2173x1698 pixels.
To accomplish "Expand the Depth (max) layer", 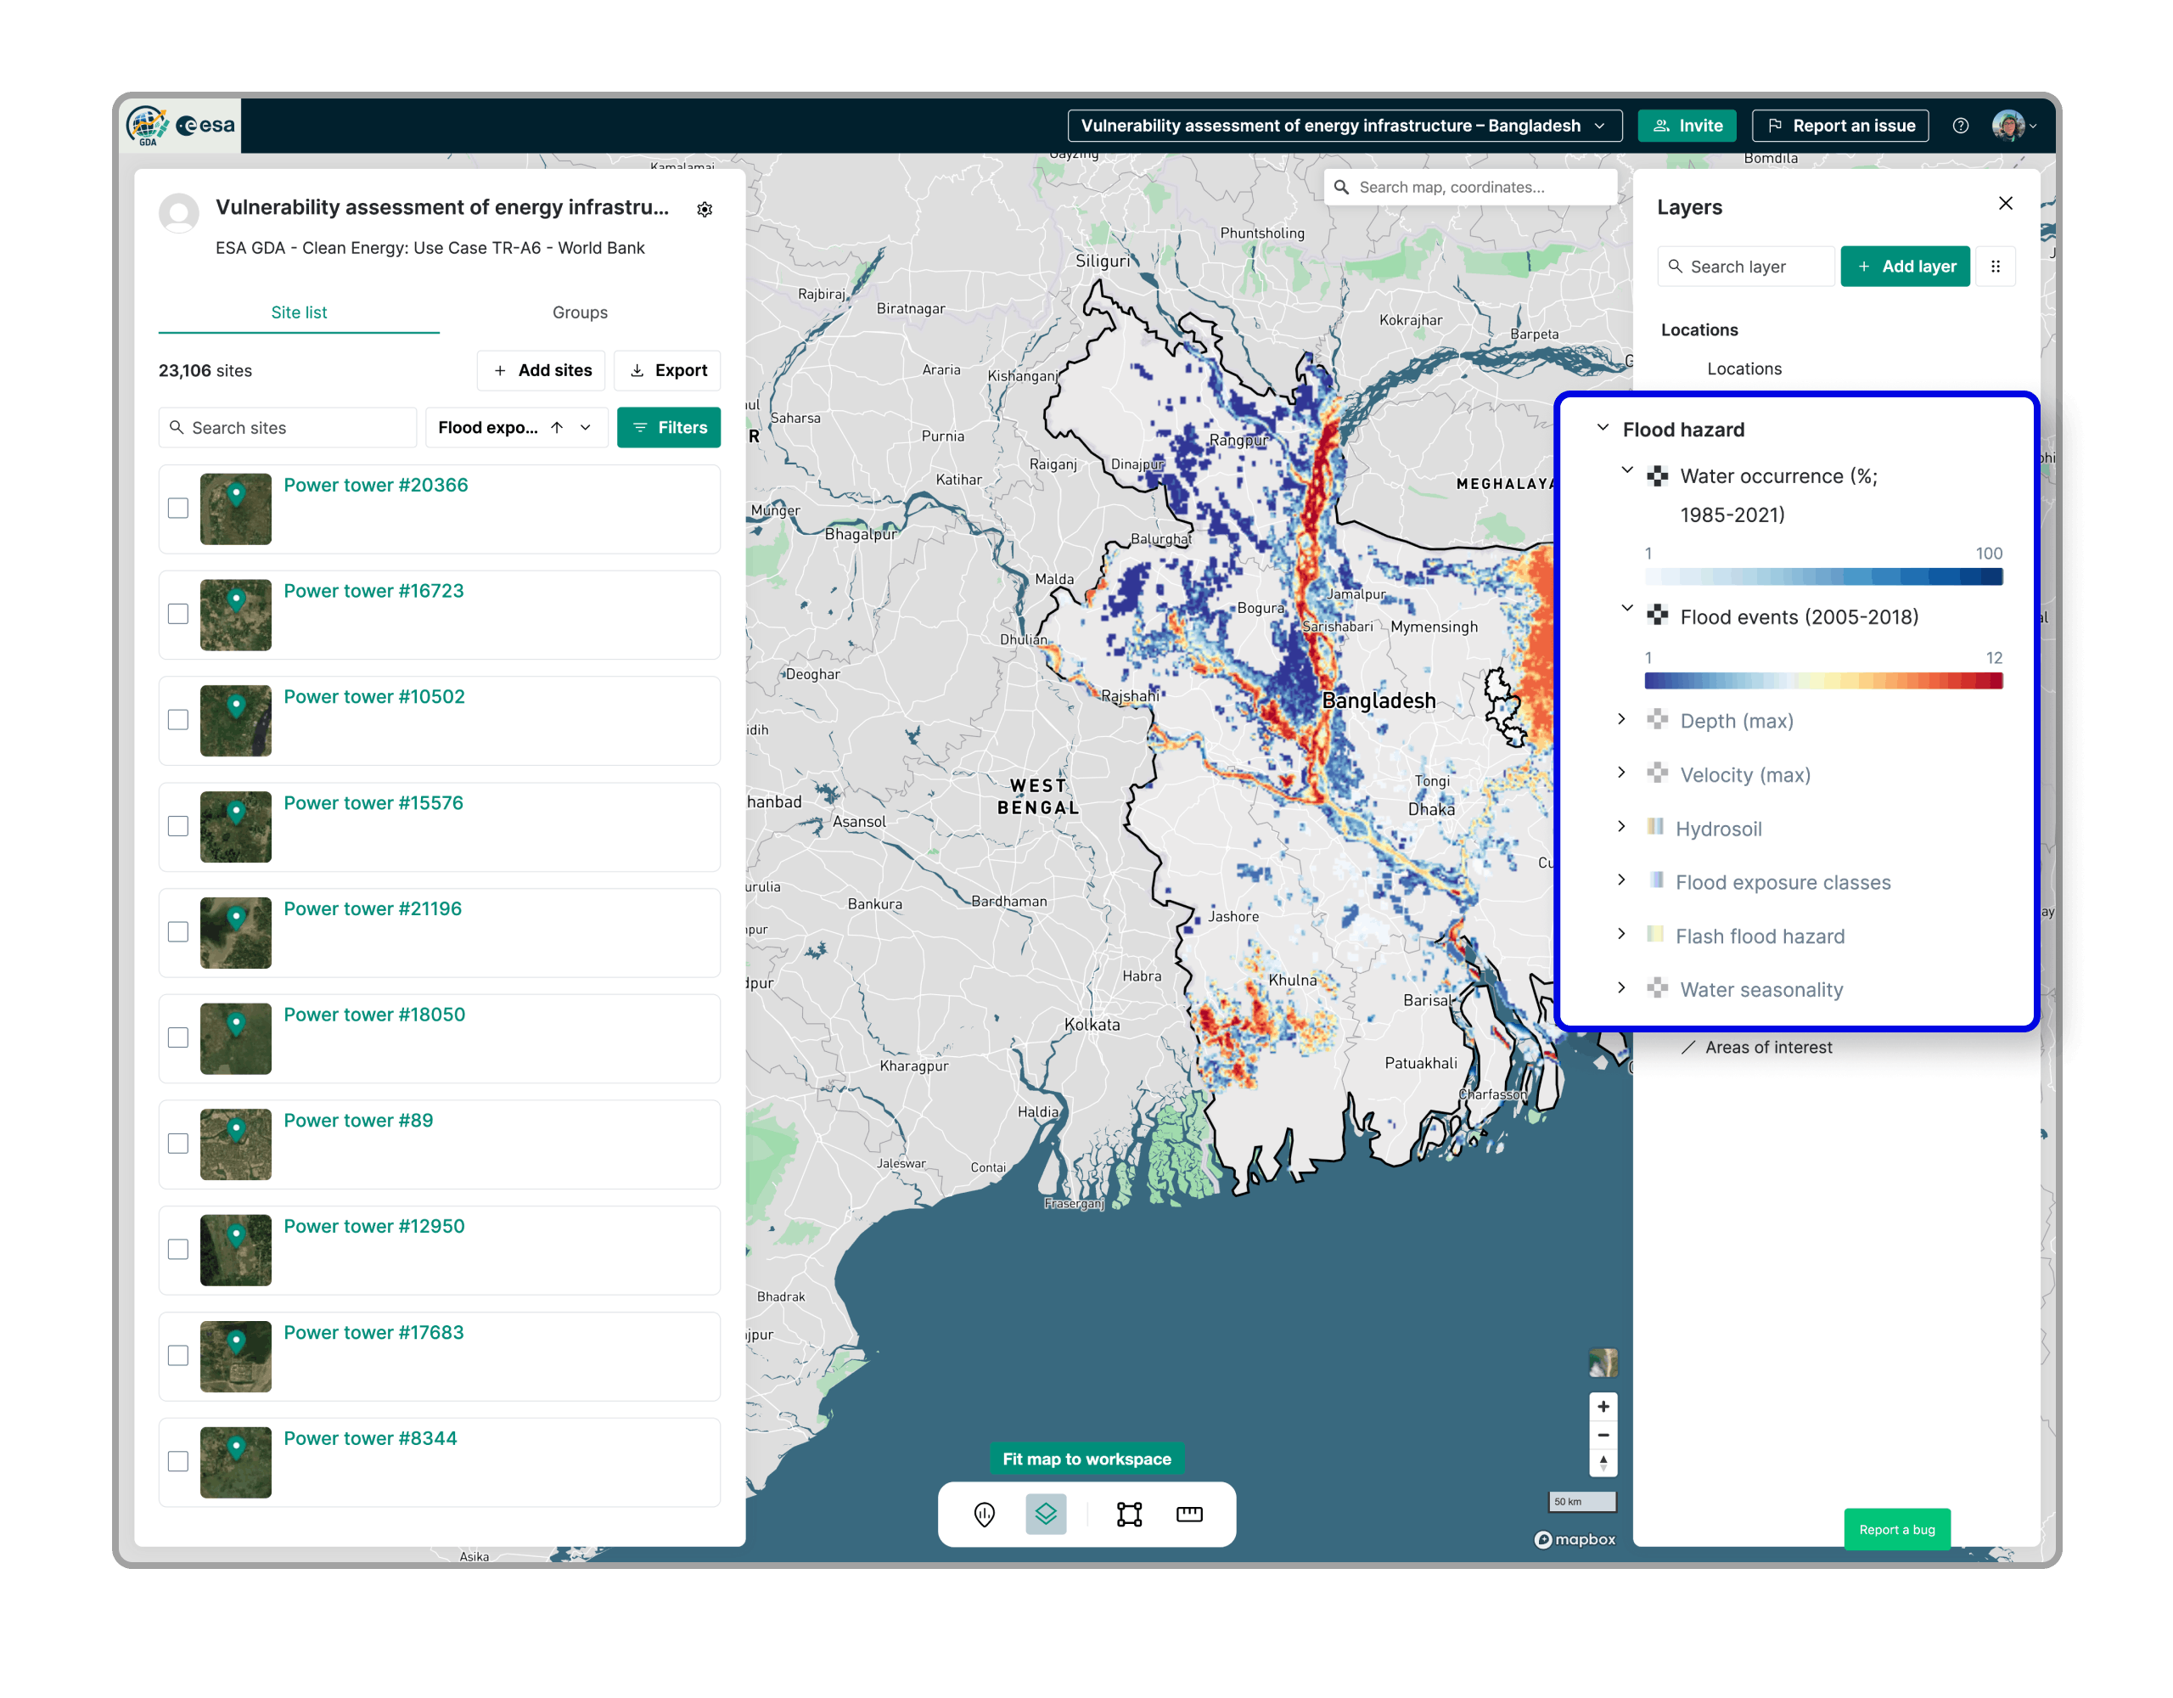I will (x=1622, y=720).
